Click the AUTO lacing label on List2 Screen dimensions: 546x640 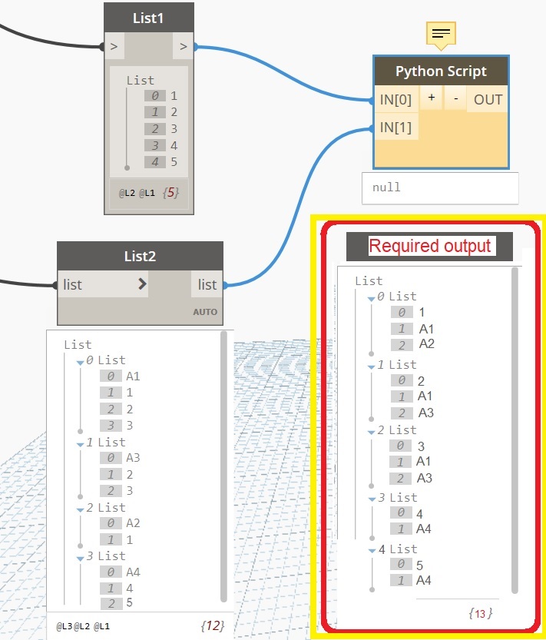point(205,312)
